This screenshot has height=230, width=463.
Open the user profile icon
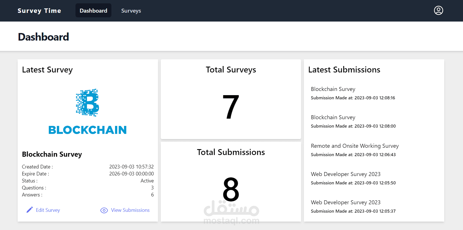click(x=439, y=10)
